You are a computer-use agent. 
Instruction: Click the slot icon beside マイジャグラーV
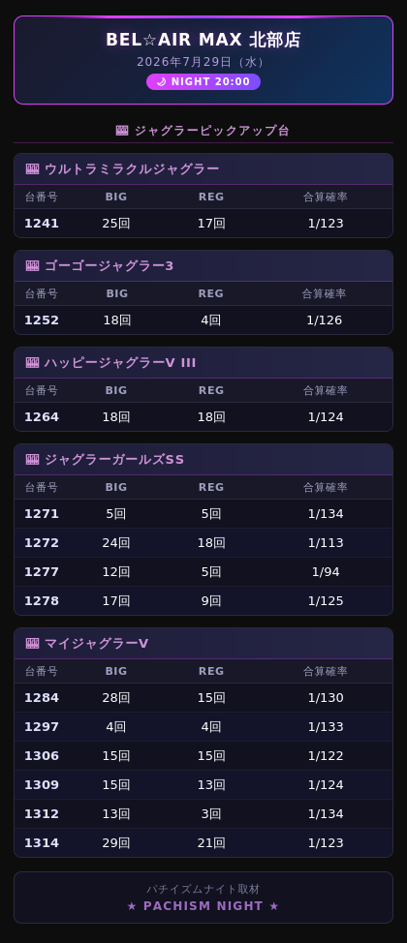(x=33, y=644)
